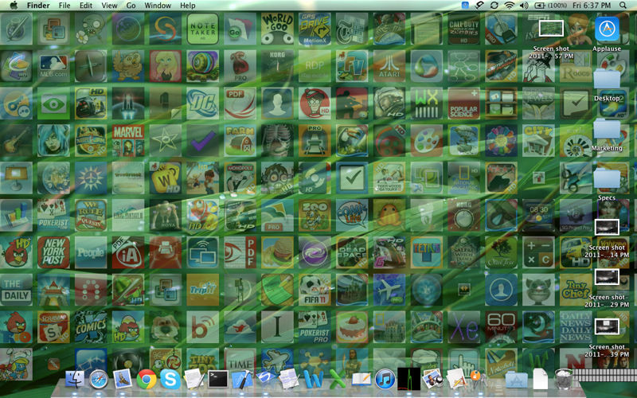
Task: Open Finder from the Dock
Action: [75, 380]
